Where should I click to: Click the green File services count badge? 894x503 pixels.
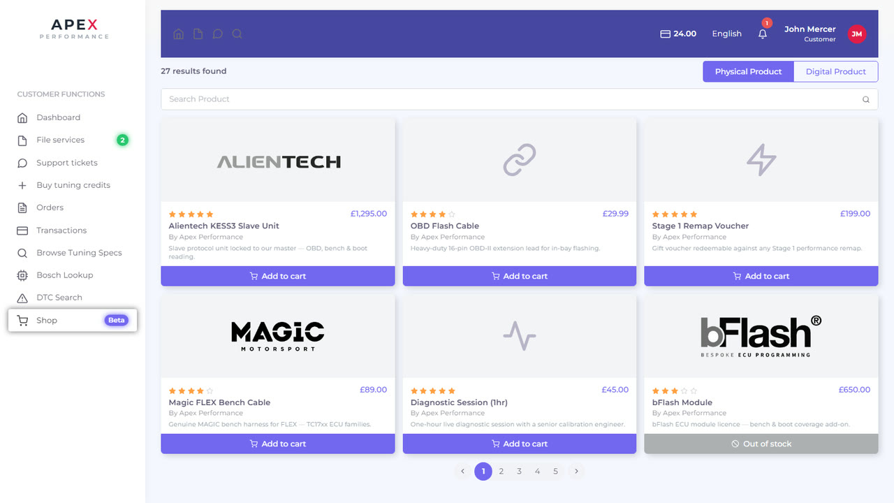point(122,140)
